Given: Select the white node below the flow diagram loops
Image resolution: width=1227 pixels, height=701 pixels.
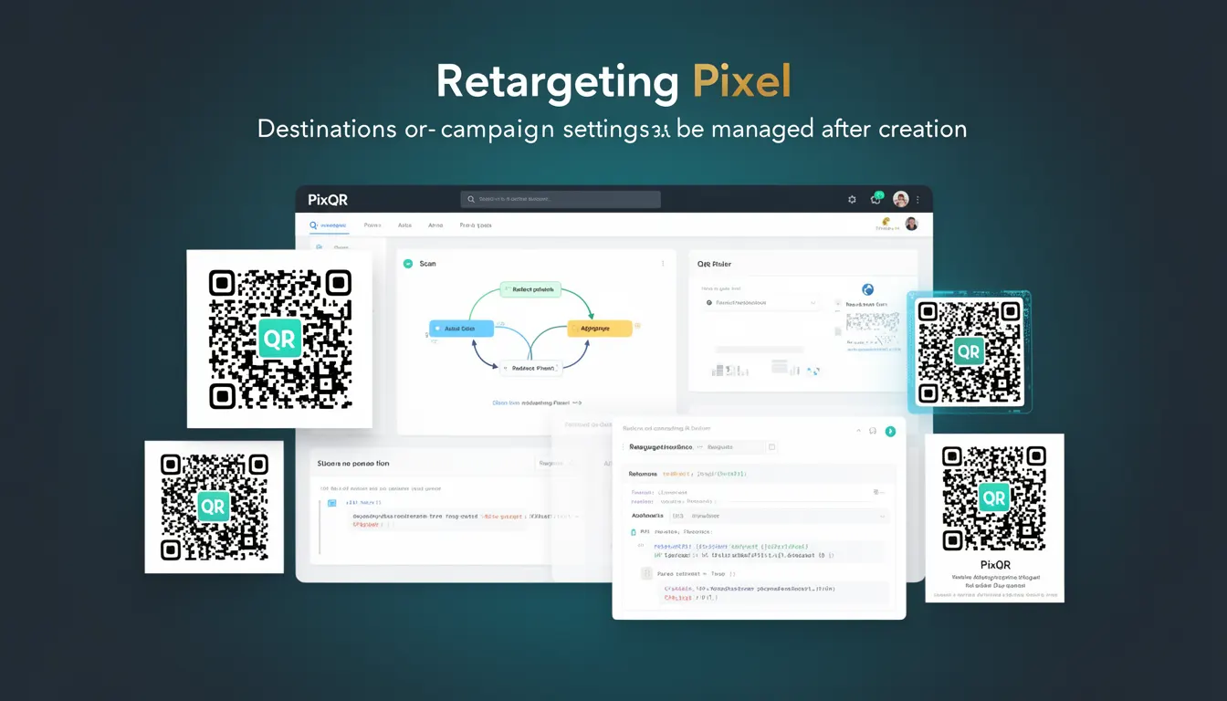Looking at the screenshot, I should [x=530, y=368].
